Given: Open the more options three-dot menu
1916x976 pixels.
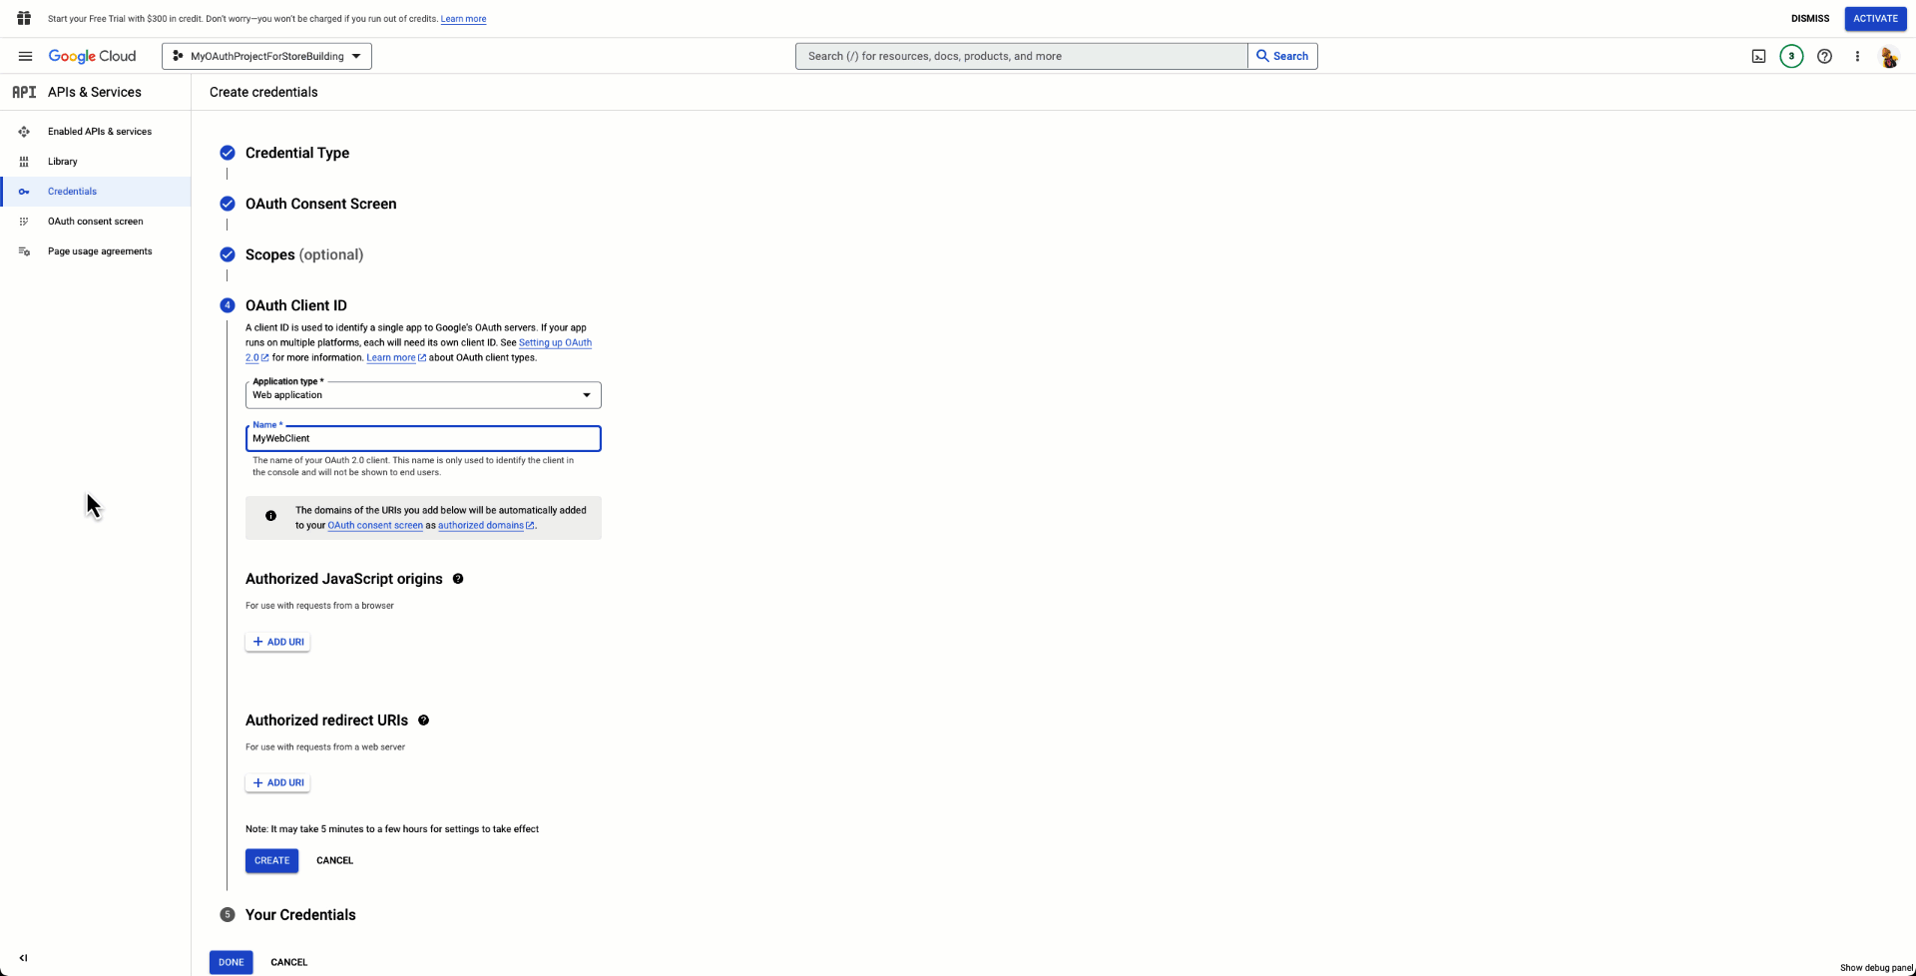Looking at the screenshot, I should (1857, 56).
